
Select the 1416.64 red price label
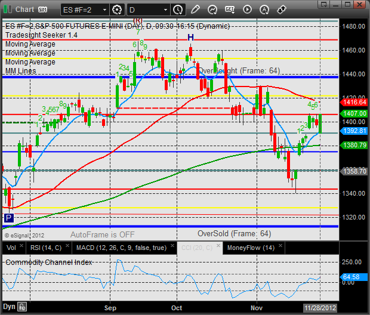point(353,102)
